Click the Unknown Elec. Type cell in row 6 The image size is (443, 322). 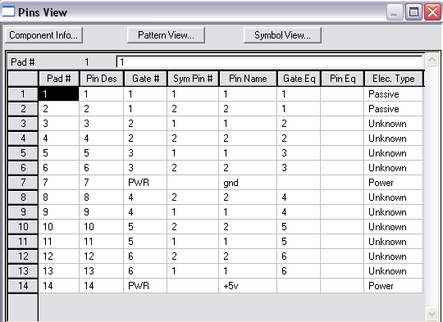(x=394, y=168)
